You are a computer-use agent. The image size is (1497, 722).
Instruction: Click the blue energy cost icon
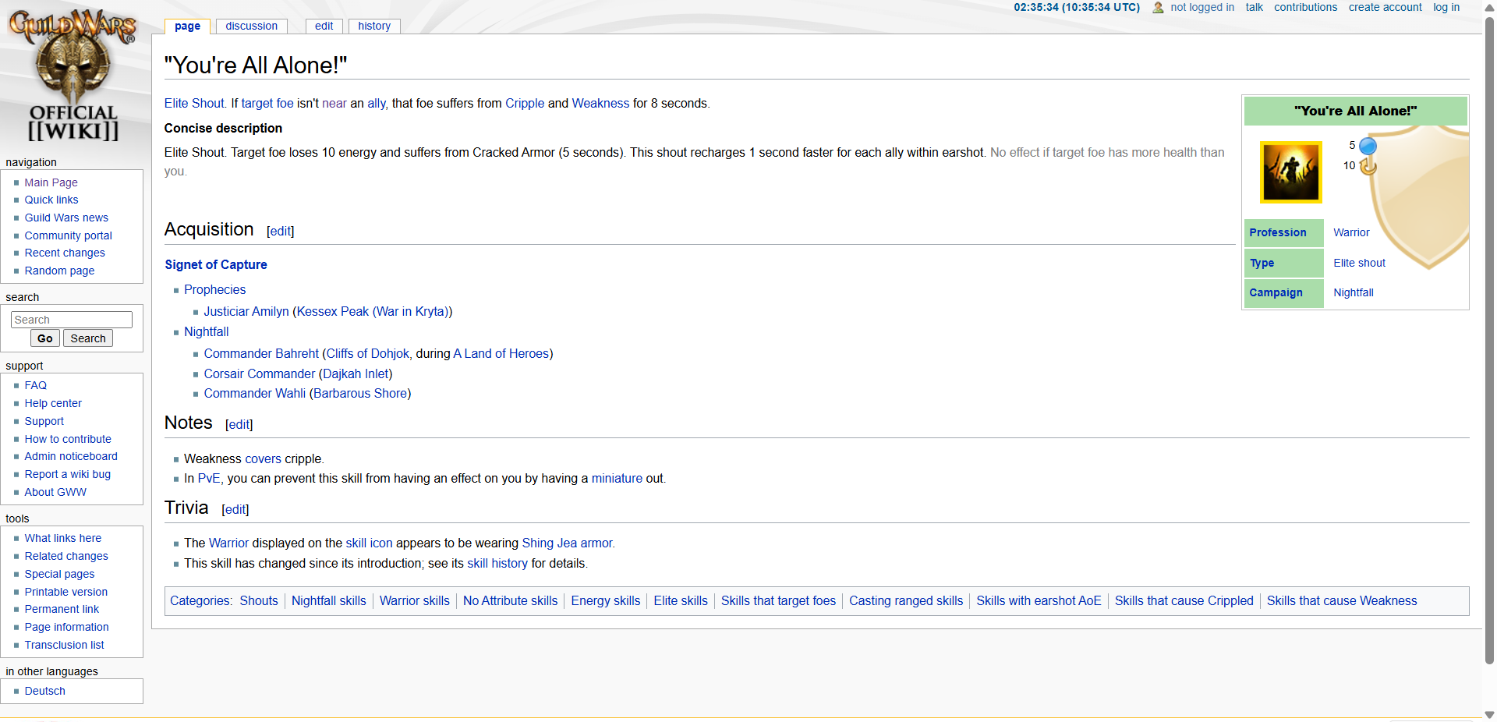tap(1368, 146)
